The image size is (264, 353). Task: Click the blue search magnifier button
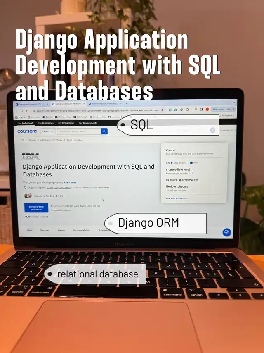(105, 131)
